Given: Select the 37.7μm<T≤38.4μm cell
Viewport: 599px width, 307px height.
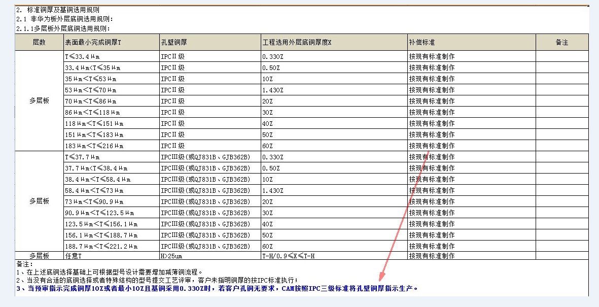Looking at the screenshot, I should [x=112, y=168].
